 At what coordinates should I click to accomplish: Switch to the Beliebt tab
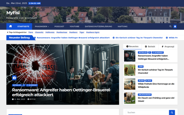150,47
